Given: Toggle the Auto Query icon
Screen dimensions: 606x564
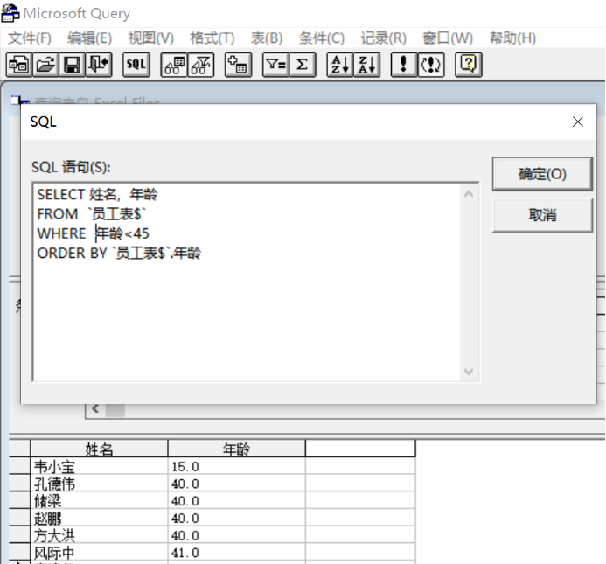Looking at the screenshot, I should point(431,65).
